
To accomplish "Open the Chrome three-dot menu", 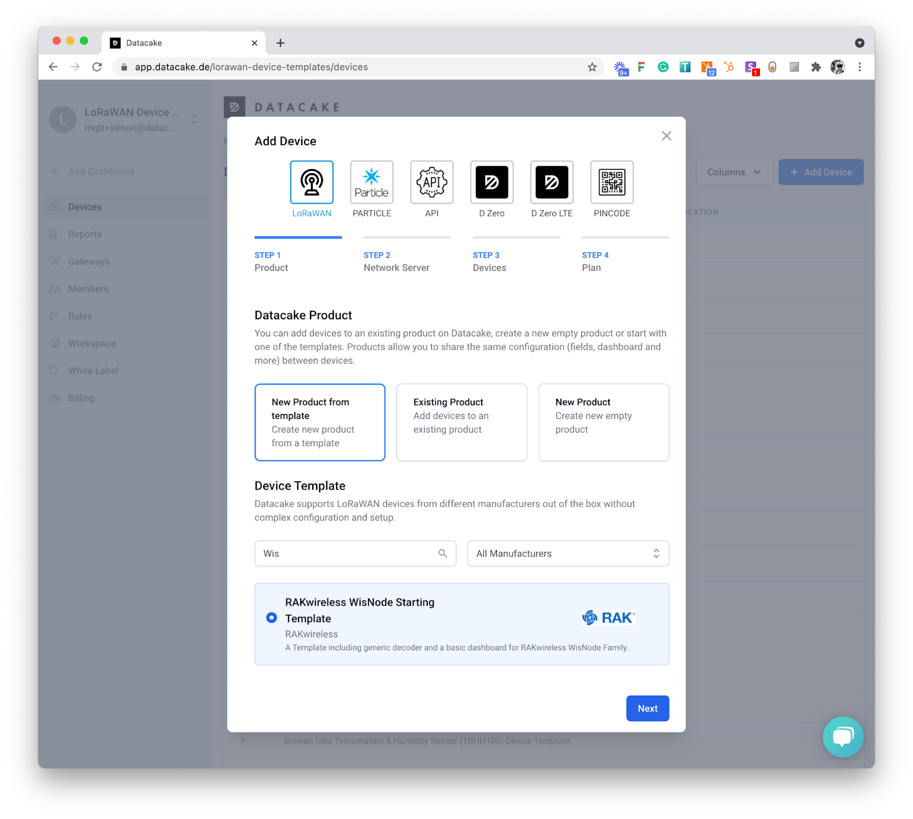I will tap(859, 67).
